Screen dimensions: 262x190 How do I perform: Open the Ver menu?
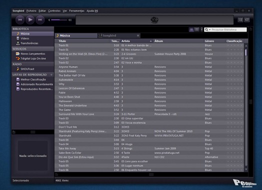click(x=65, y=11)
